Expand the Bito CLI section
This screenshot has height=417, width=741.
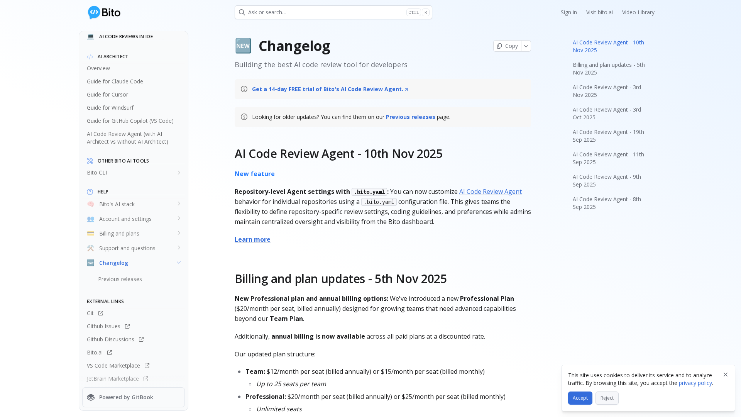pyautogui.click(x=179, y=173)
